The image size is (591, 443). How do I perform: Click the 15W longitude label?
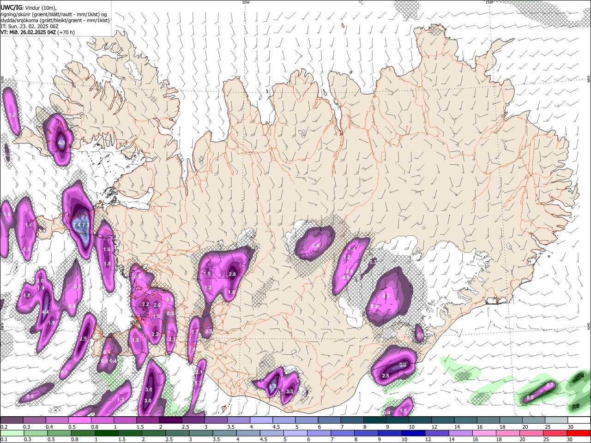pyautogui.click(x=489, y=2)
